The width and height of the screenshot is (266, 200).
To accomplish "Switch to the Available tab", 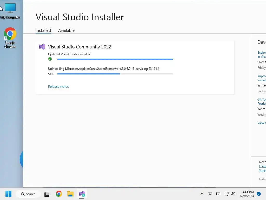I will coord(66,30).
